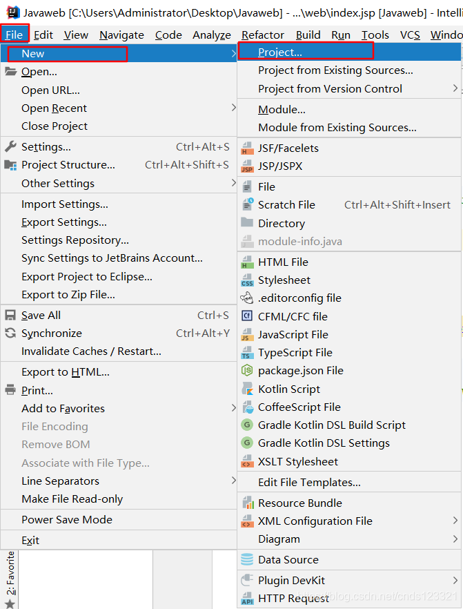463x609 pixels.
Task: Click the CFML/CFC file icon
Action: (247, 316)
